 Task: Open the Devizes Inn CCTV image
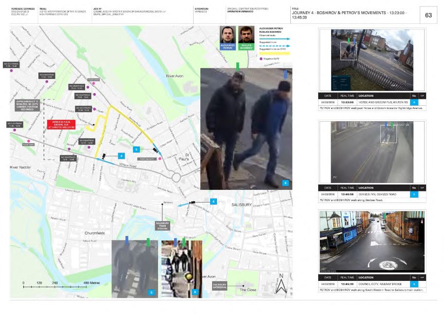(372, 151)
